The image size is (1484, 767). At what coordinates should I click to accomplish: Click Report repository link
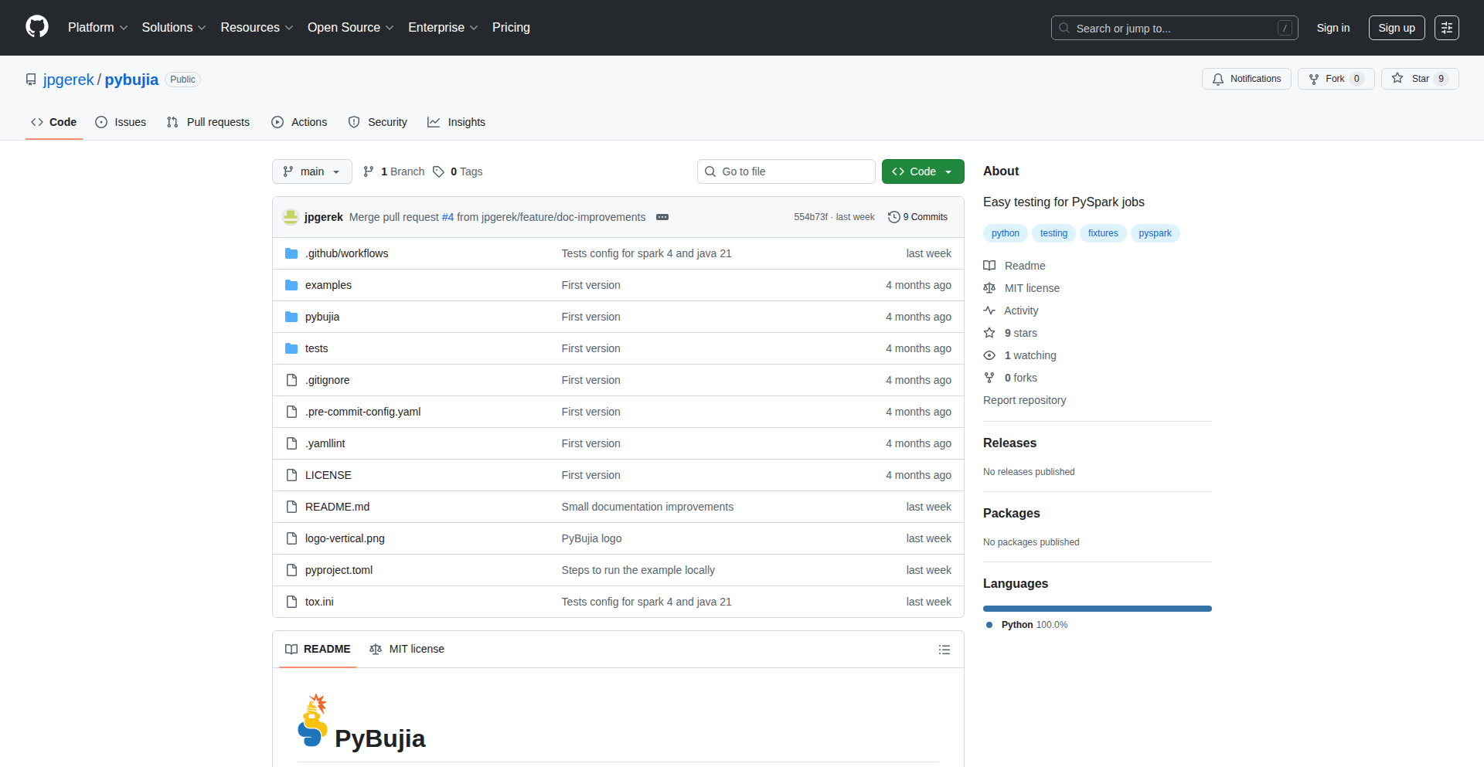tap(1024, 400)
